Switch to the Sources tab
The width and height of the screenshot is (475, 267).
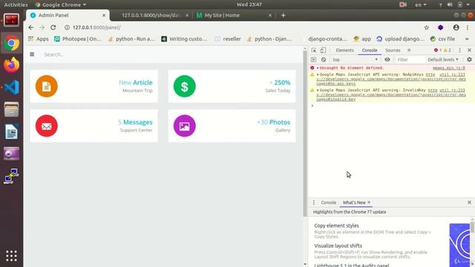pos(393,50)
